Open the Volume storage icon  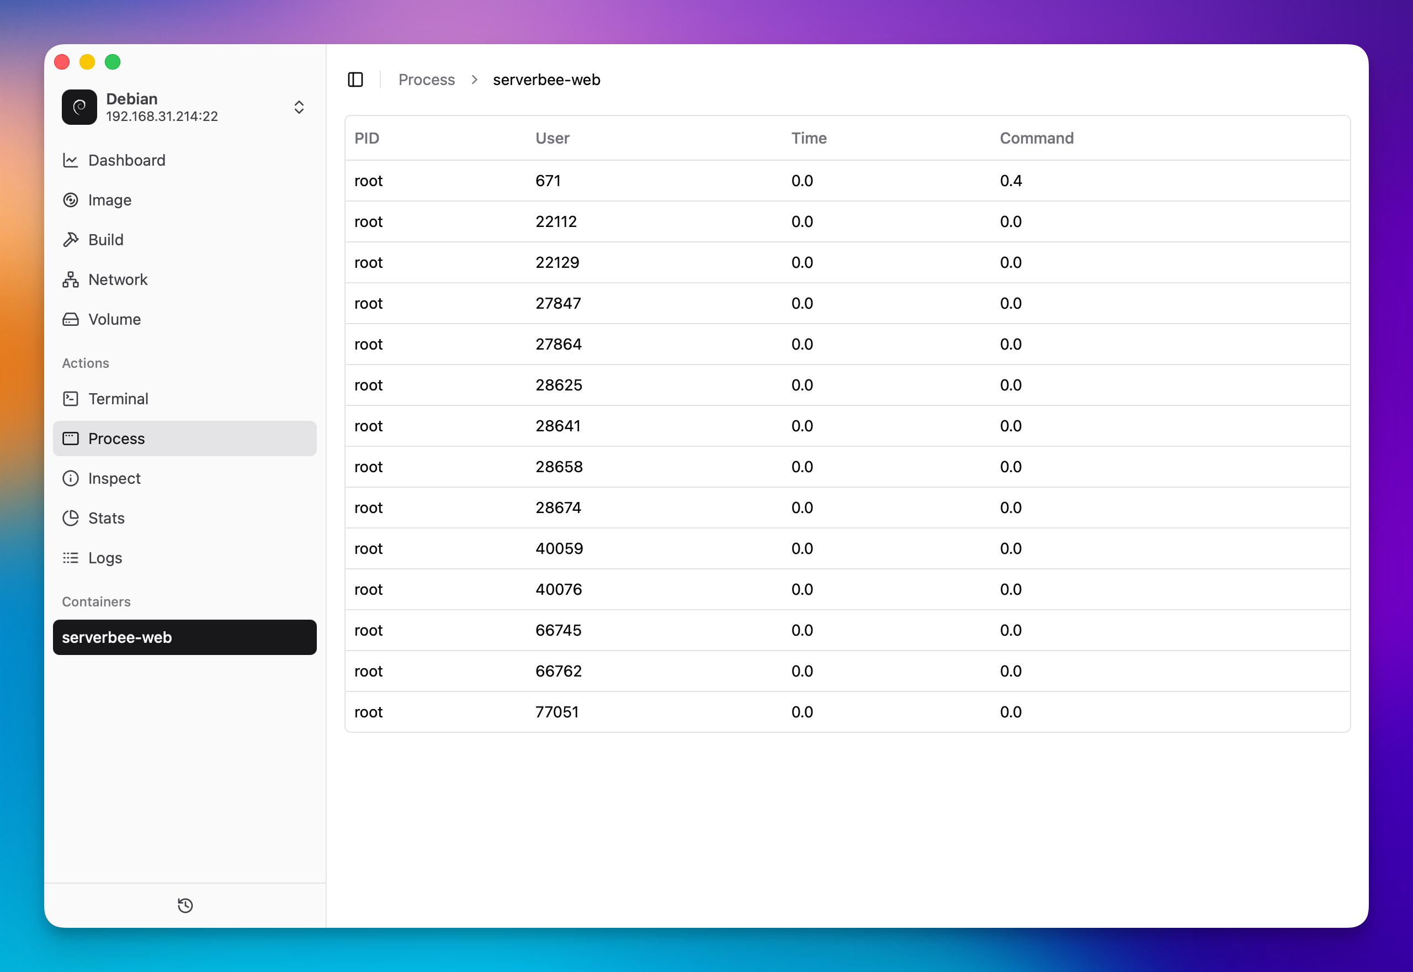(x=71, y=319)
